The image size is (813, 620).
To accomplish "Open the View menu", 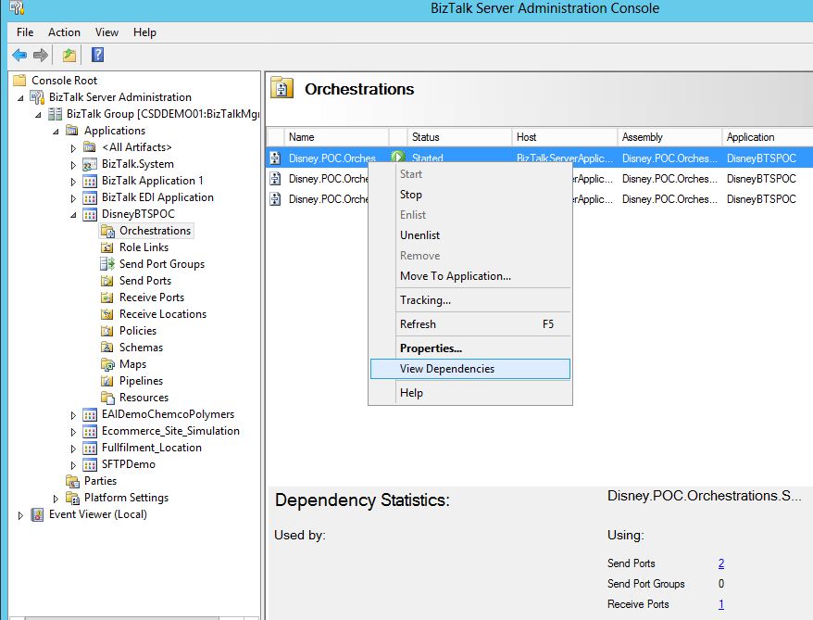I will (x=106, y=32).
